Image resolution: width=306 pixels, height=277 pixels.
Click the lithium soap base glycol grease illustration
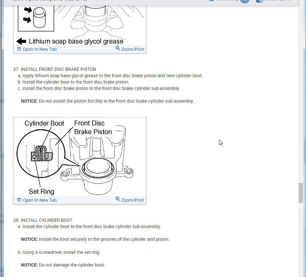point(80,25)
